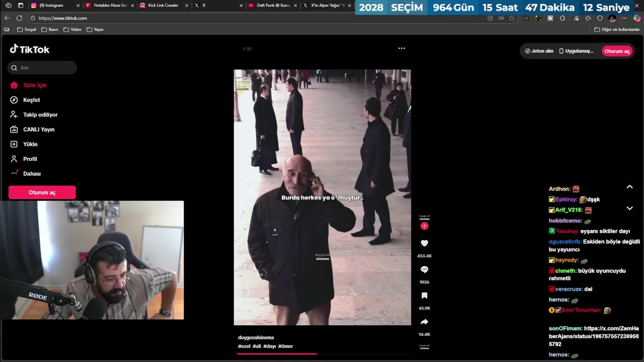Open the Sosyal bookmarks folder

[x=27, y=30]
